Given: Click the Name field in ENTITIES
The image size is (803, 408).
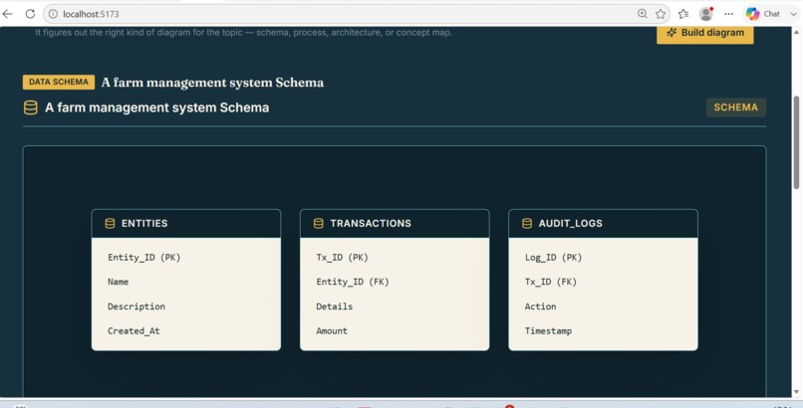Looking at the screenshot, I should [x=119, y=282].
